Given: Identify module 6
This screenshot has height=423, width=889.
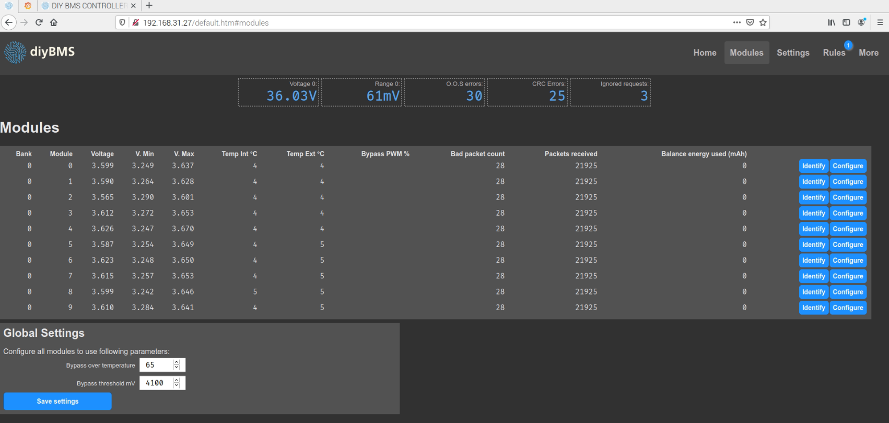Looking at the screenshot, I should pos(814,260).
